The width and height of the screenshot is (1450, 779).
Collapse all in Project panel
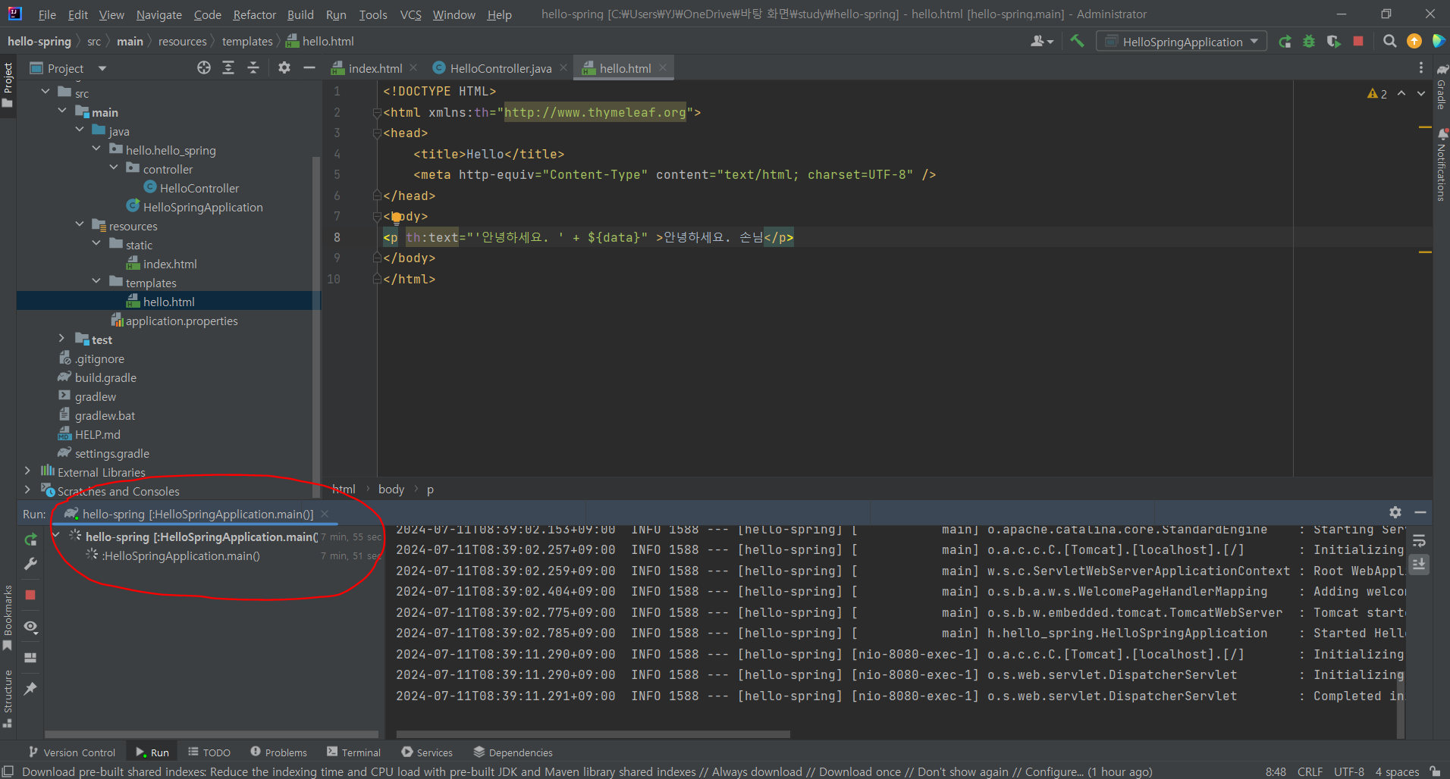253,68
